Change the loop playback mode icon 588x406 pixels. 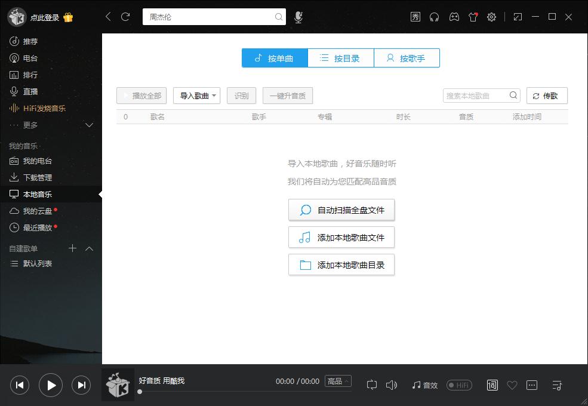(372, 385)
